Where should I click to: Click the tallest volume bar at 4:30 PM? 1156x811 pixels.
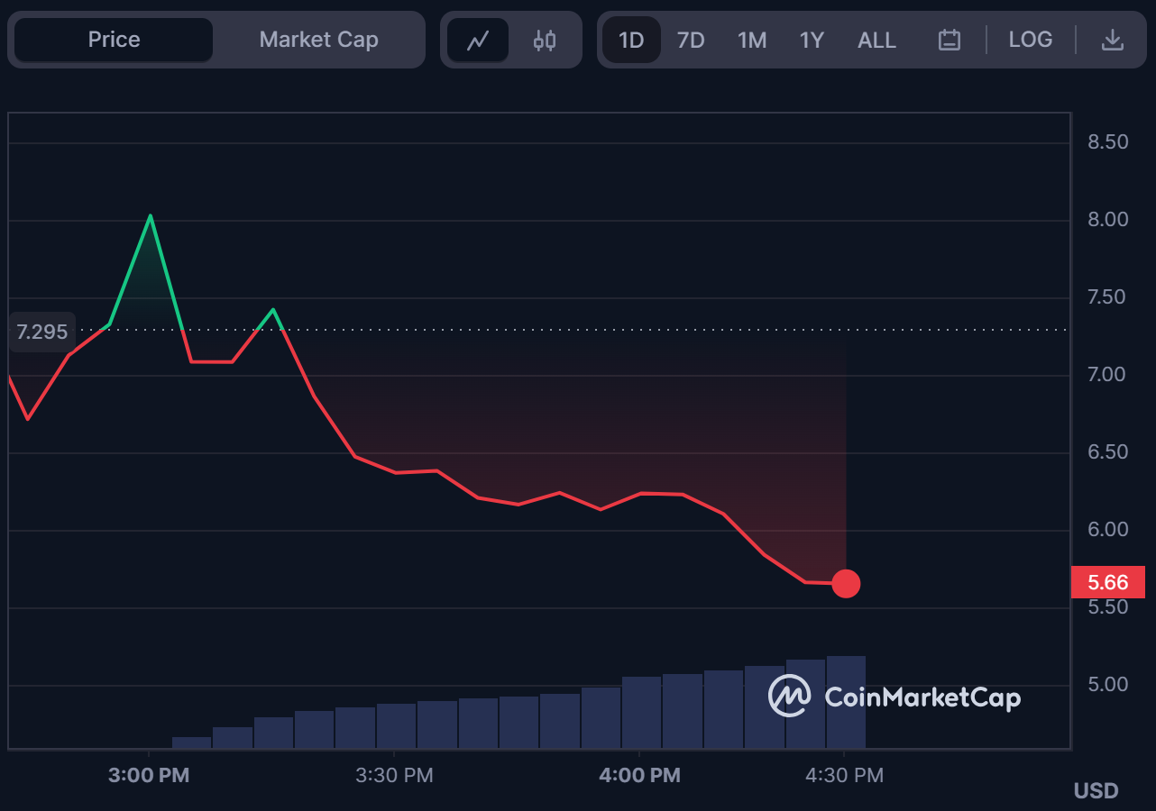846,702
